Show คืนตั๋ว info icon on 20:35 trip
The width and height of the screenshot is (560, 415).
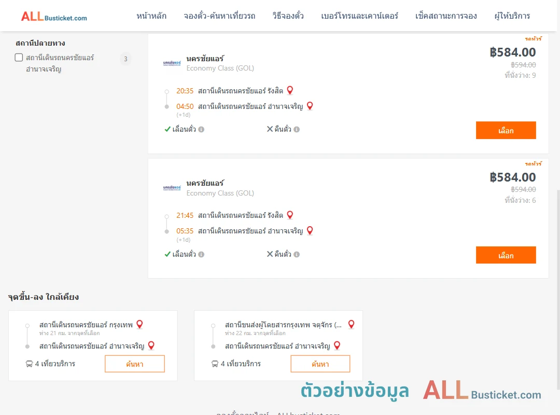click(297, 129)
